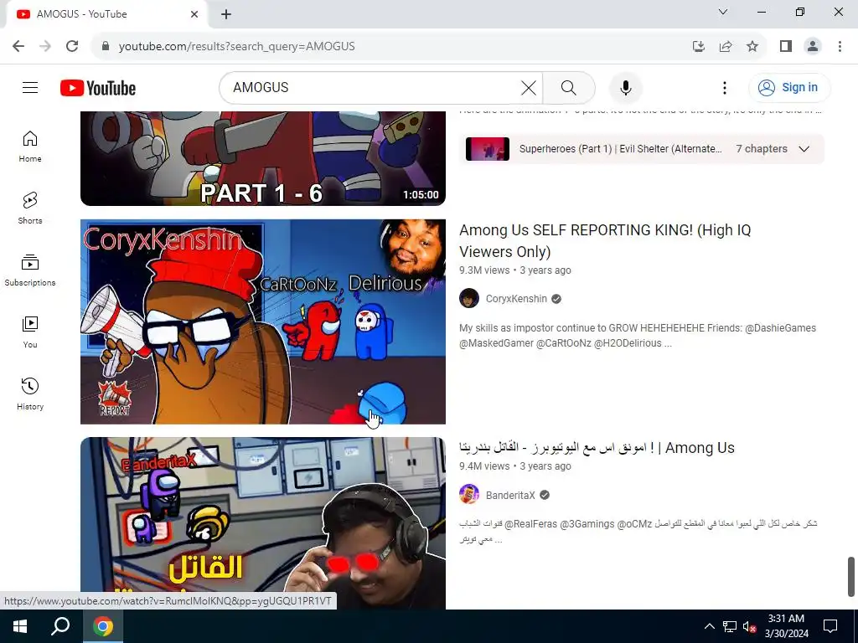Open Among Us SELF REPORTING KING video title
The image size is (858, 643).
[x=605, y=240]
